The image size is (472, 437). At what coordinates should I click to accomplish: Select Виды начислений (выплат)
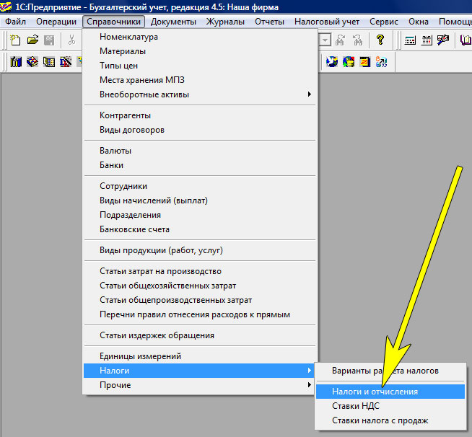[200, 200]
